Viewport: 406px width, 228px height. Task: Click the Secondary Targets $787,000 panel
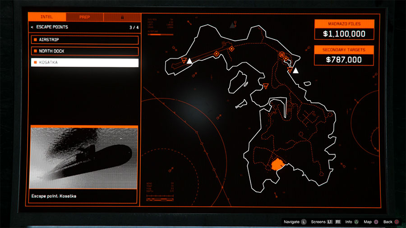point(344,55)
